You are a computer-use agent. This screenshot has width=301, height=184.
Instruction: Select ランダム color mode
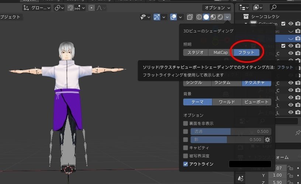coord(226,83)
